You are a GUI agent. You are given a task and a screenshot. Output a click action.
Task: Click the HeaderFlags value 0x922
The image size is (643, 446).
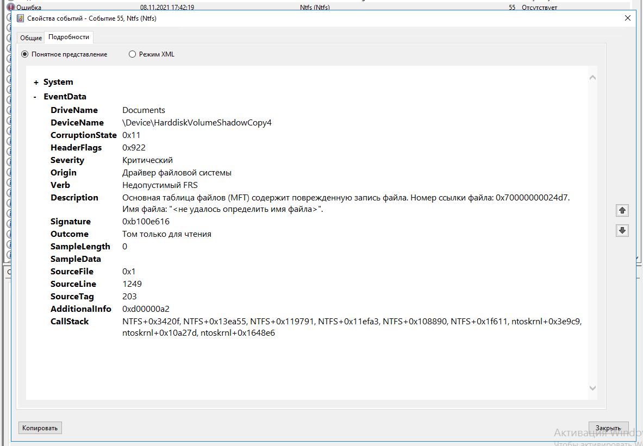point(134,148)
